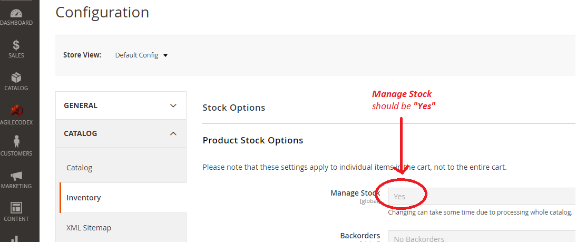Click the Manage Stock field label
576x242 pixels.
[x=355, y=193]
